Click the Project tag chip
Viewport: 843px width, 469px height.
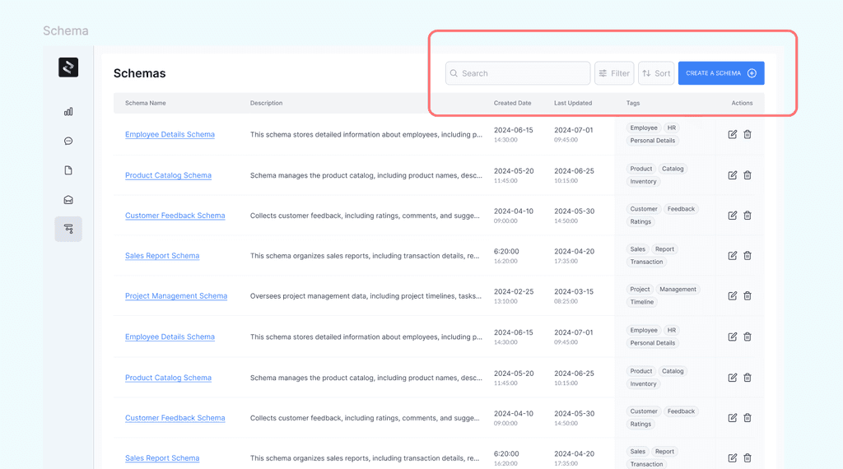point(640,289)
